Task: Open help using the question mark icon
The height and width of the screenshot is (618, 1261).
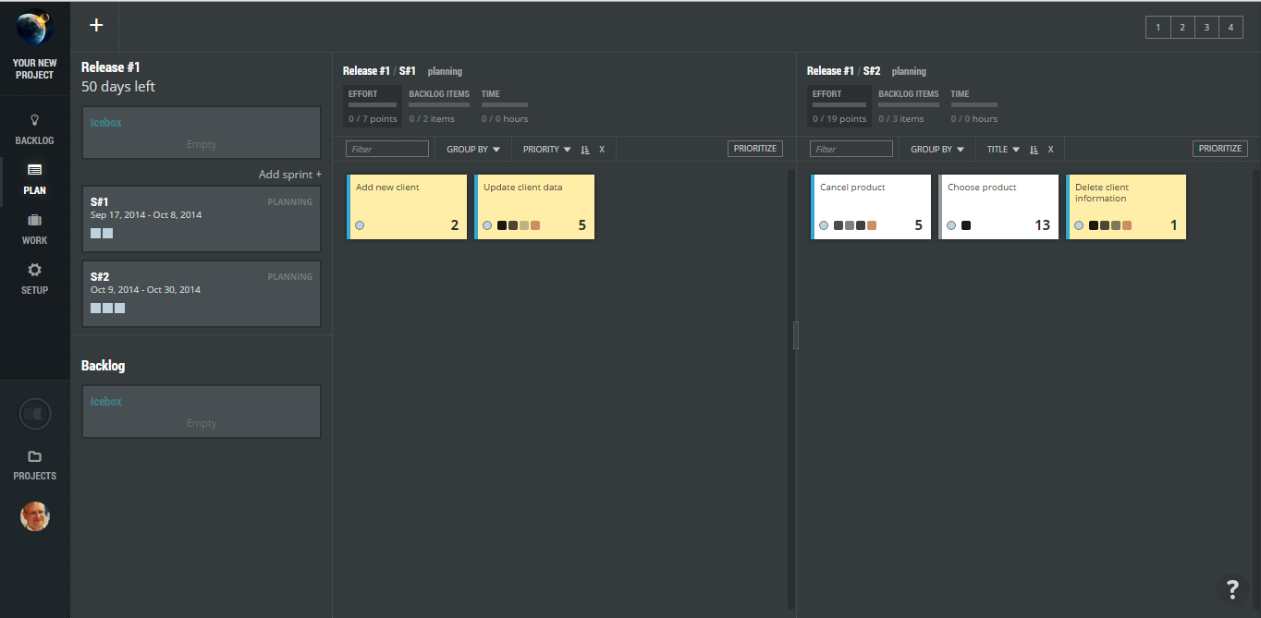Action: coord(1231,589)
